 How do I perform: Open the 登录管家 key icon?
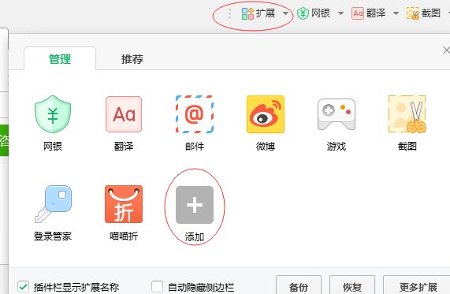(x=53, y=204)
